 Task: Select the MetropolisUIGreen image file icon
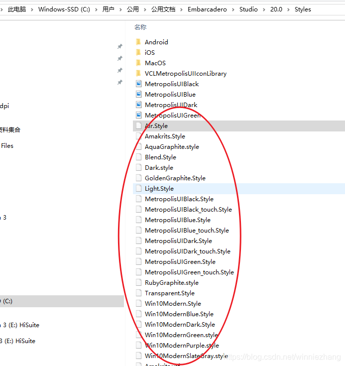pyautogui.click(x=139, y=116)
